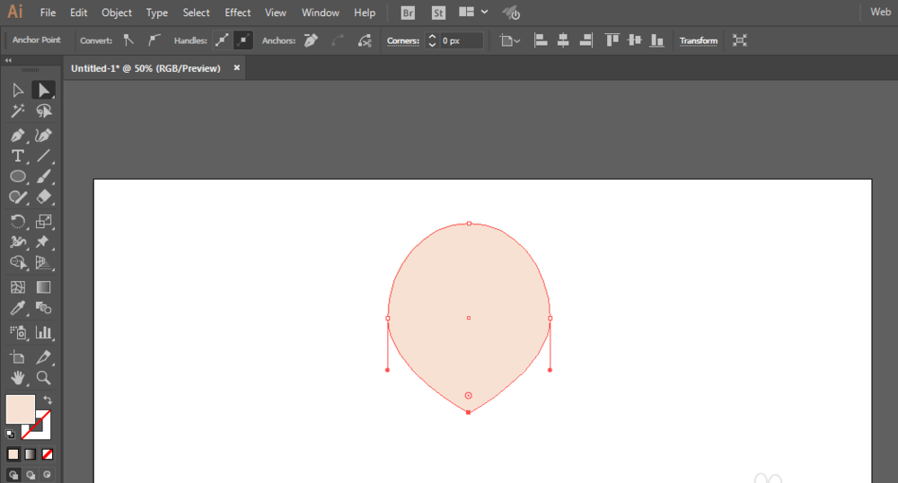Open the Window menu
The width and height of the screenshot is (898, 483).
[321, 13]
